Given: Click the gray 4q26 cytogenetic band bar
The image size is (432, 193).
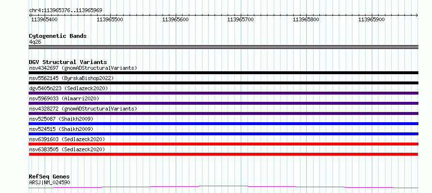Looking at the screenshot, I should click(x=223, y=47).
